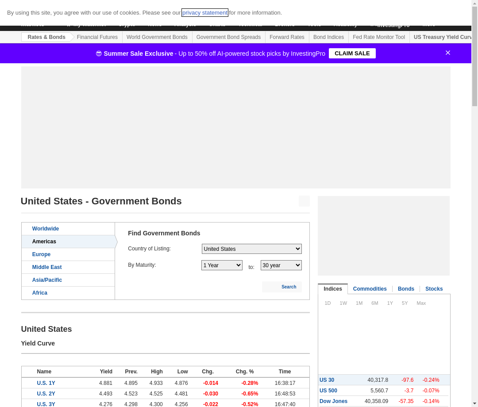Select Europe region in sidebar
478x407 pixels.
point(41,254)
